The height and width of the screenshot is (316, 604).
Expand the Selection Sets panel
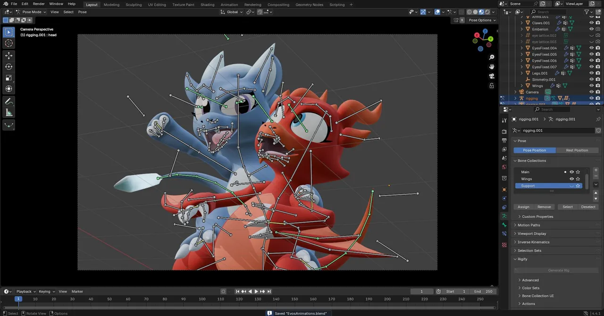[529, 250]
